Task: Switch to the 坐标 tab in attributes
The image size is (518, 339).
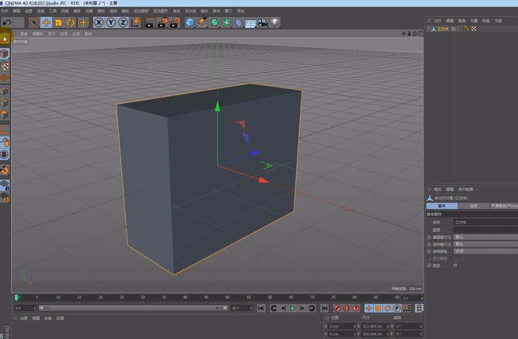Action: pos(473,206)
